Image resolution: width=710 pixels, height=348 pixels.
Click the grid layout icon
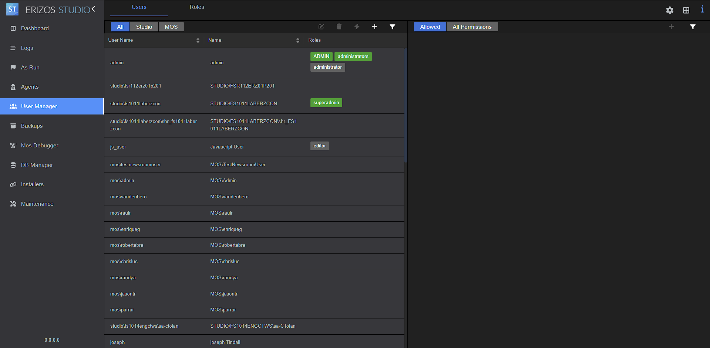point(686,10)
